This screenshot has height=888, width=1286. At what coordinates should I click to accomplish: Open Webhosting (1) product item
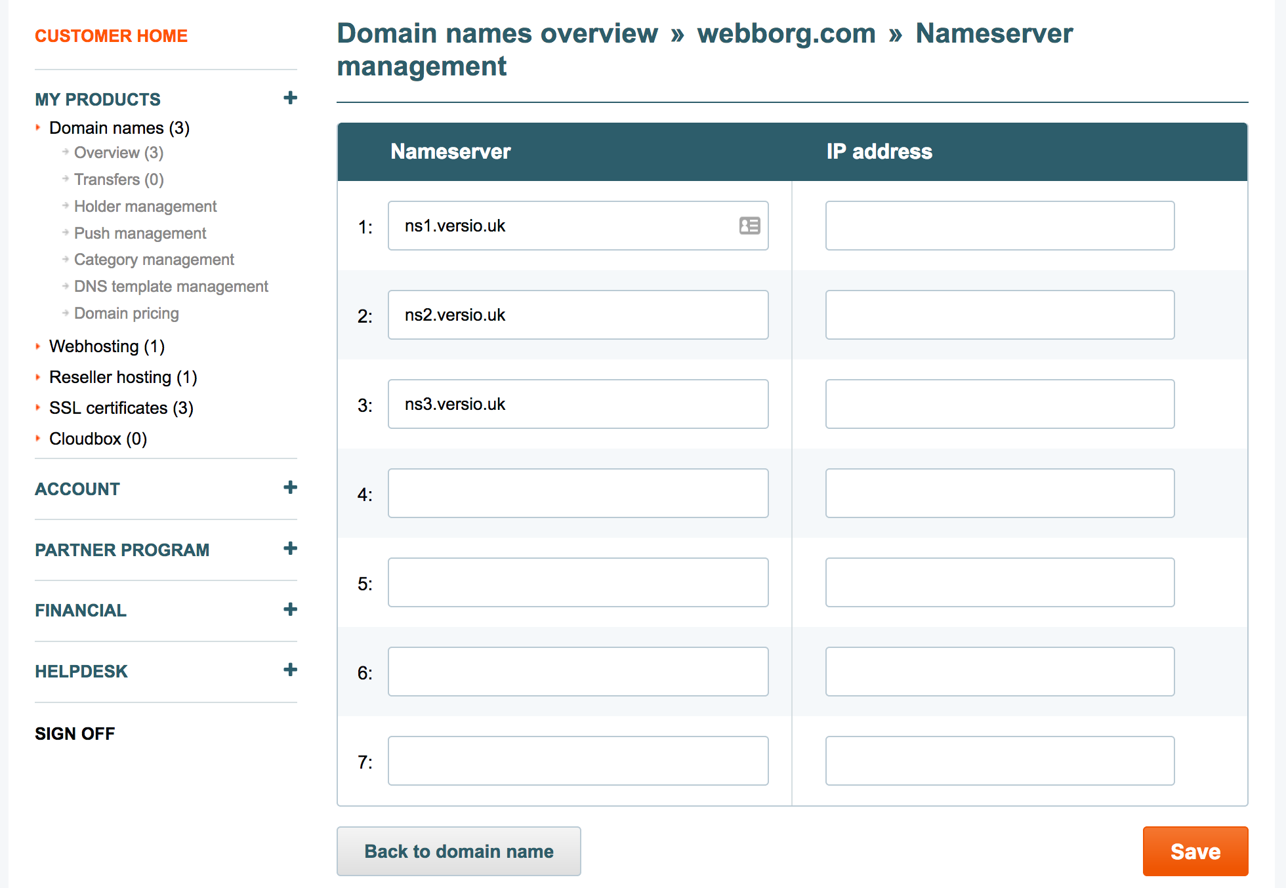106,346
